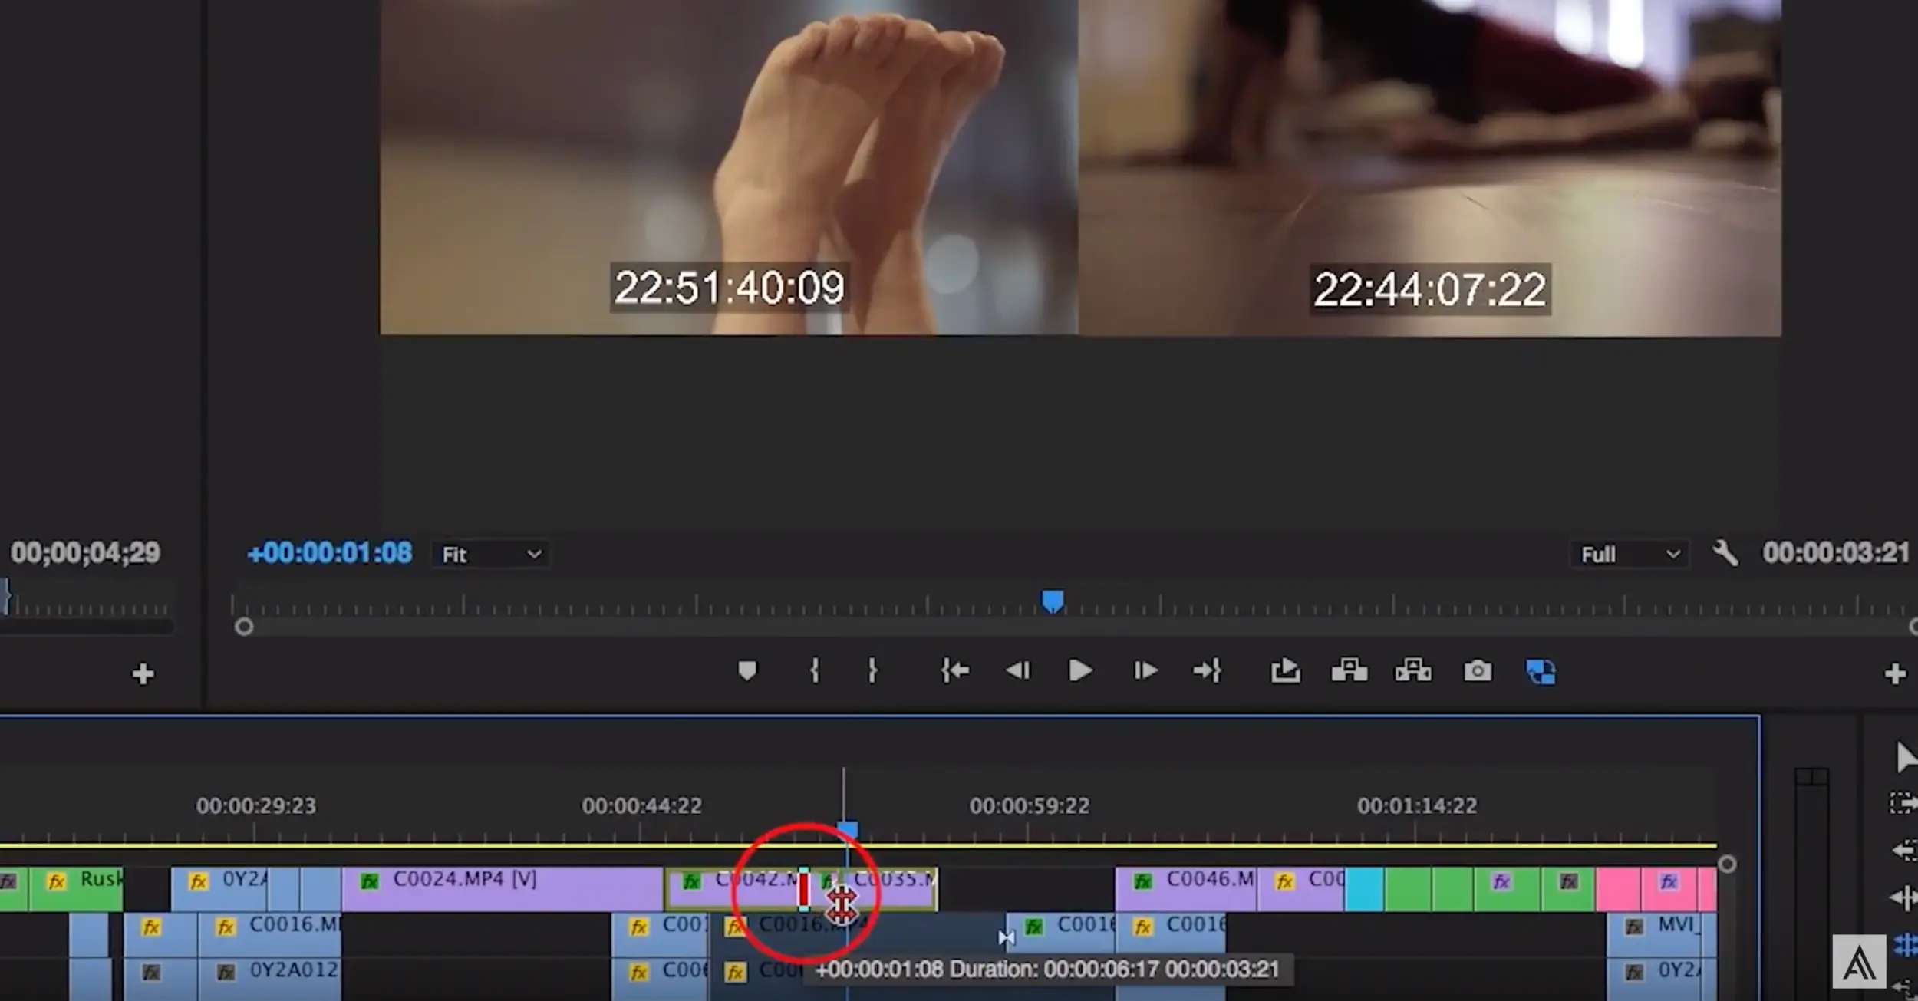Viewport: 1918px width, 1001px height.
Task: Open the Fit zoom level dropdown
Action: (x=491, y=555)
